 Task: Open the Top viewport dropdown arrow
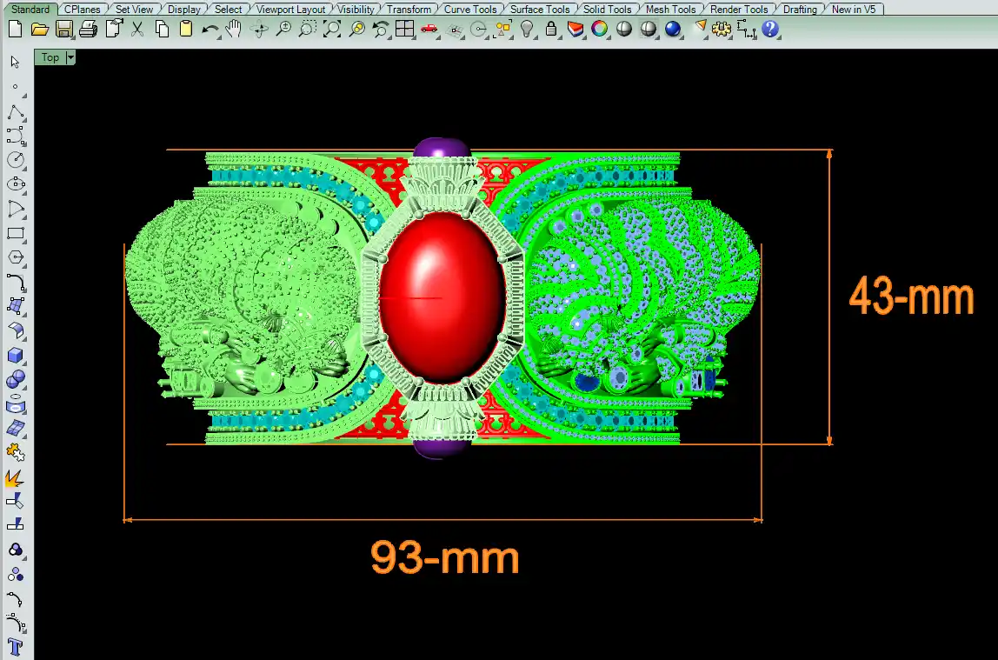click(70, 57)
